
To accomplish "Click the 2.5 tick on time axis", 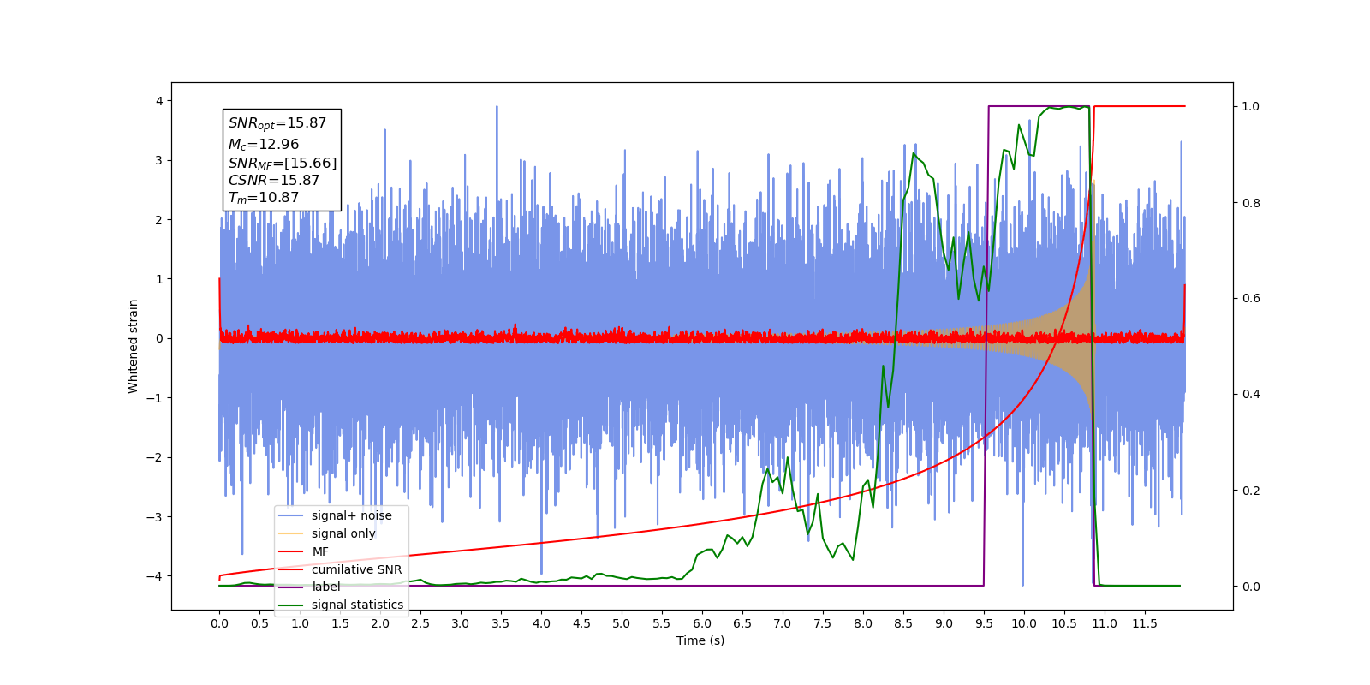I will click(x=420, y=623).
